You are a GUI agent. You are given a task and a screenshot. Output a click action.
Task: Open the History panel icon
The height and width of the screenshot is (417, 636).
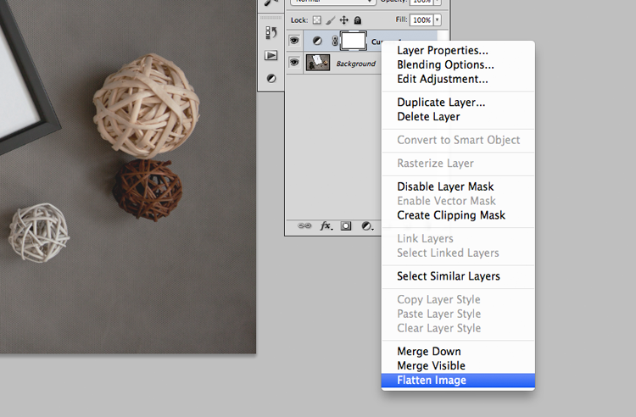click(x=271, y=32)
